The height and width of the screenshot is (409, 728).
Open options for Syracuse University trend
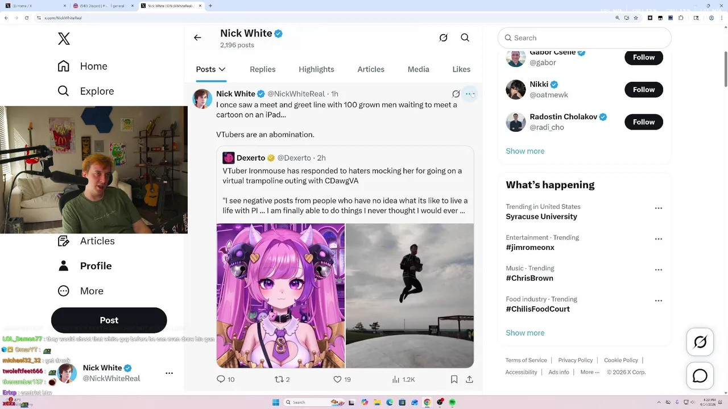tap(659, 208)
